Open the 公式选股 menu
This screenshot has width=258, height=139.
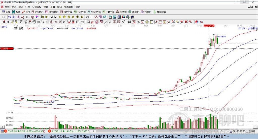tap(37, 7)
